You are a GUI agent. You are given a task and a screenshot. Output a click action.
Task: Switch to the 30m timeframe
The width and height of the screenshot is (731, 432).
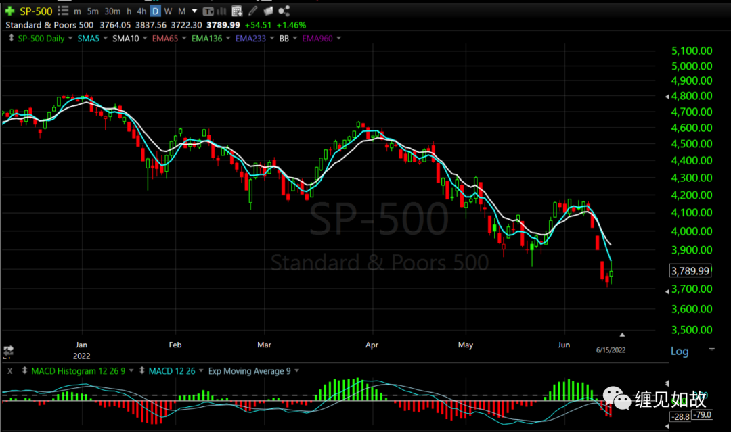click(x=112, y=11)
